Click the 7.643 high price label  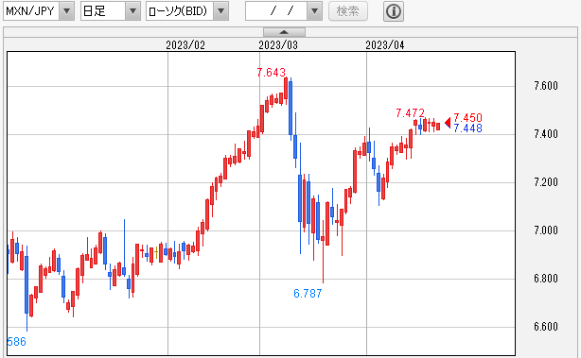coord(272,73)
